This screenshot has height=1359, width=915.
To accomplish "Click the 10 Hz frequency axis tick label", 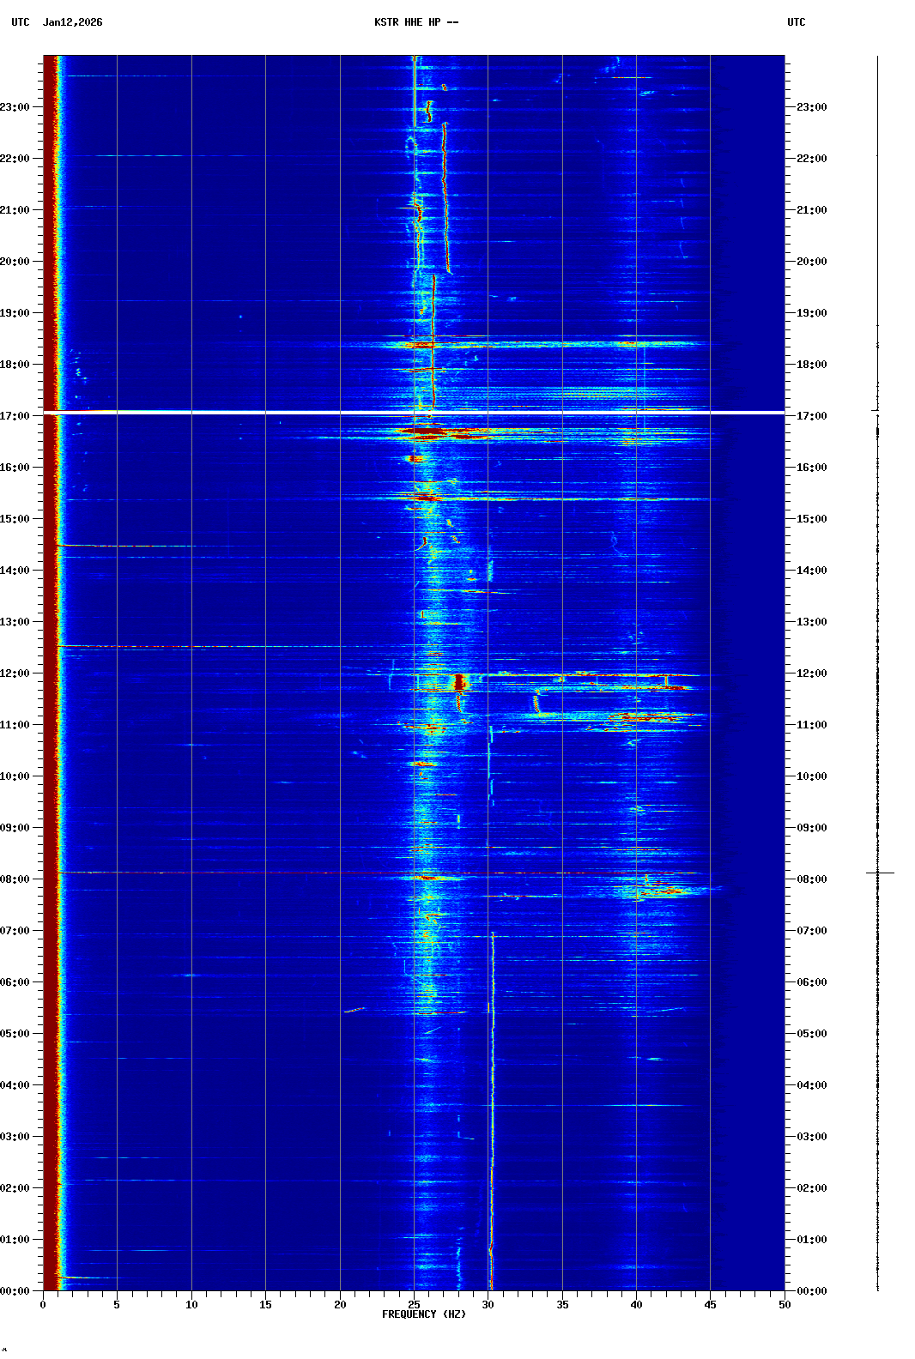I will [191, 1304].
